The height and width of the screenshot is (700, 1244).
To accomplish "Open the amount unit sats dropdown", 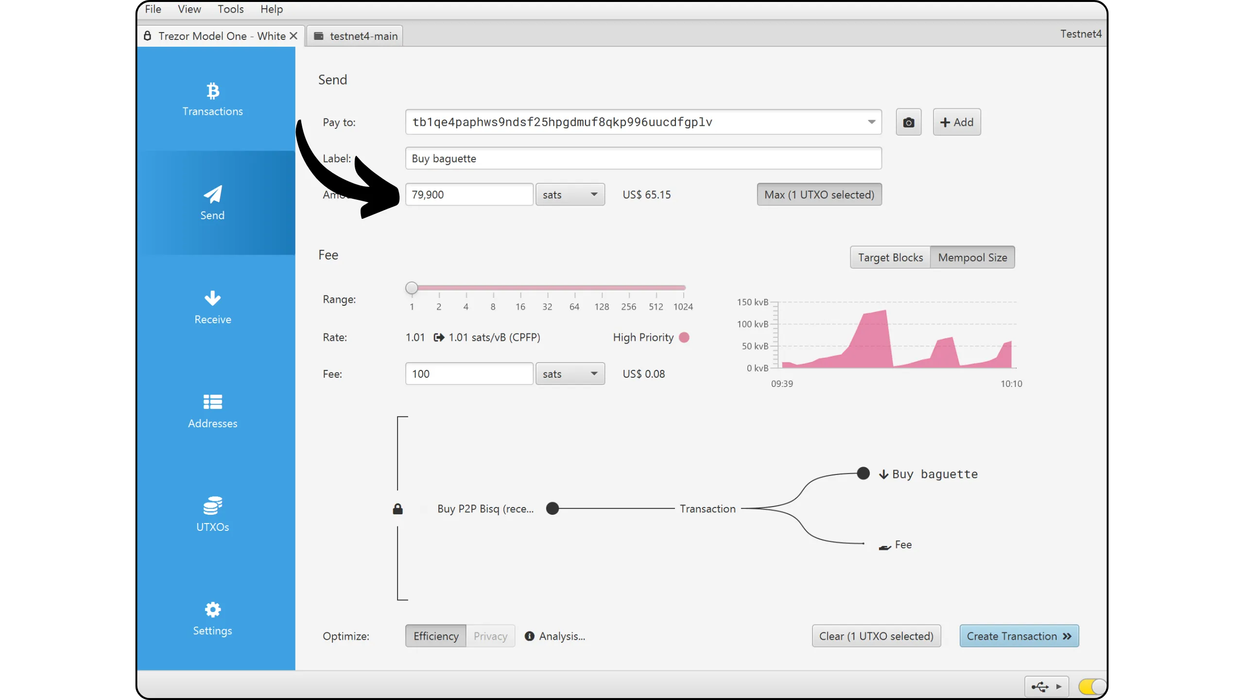I will (x=570, y=195).
